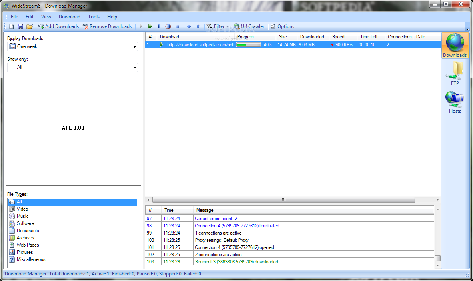This screenshot has width=473, height=281.
Task: Sort by the Date column header
Action: pos(427,37)
